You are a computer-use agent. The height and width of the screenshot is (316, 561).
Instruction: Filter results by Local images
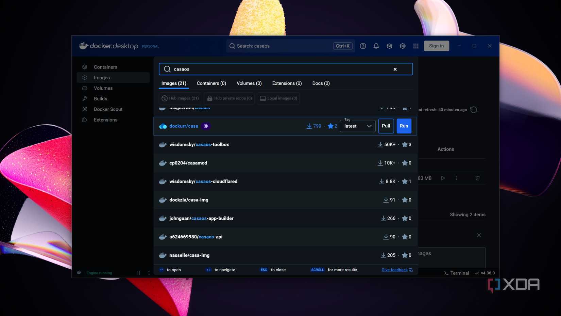click(278, 98)
